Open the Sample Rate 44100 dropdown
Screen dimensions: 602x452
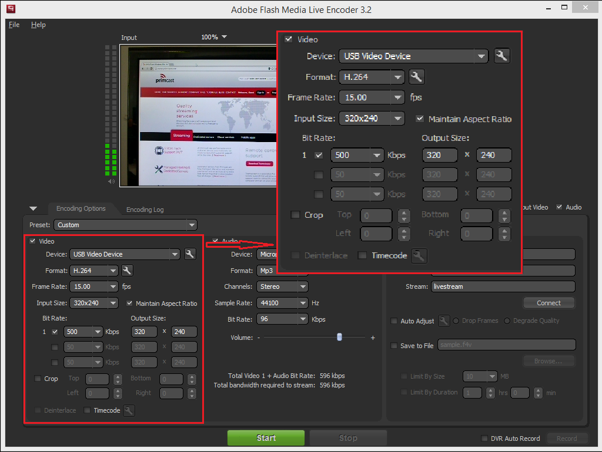[x=282, y=303]
